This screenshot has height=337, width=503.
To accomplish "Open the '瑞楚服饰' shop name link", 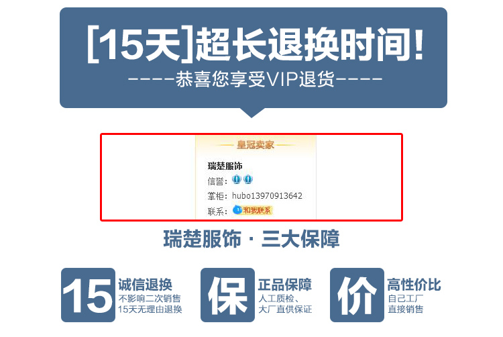I will [x=225, y=166].
